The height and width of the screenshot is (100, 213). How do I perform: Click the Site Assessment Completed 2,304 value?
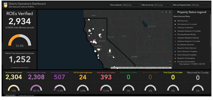coord(13,77)
